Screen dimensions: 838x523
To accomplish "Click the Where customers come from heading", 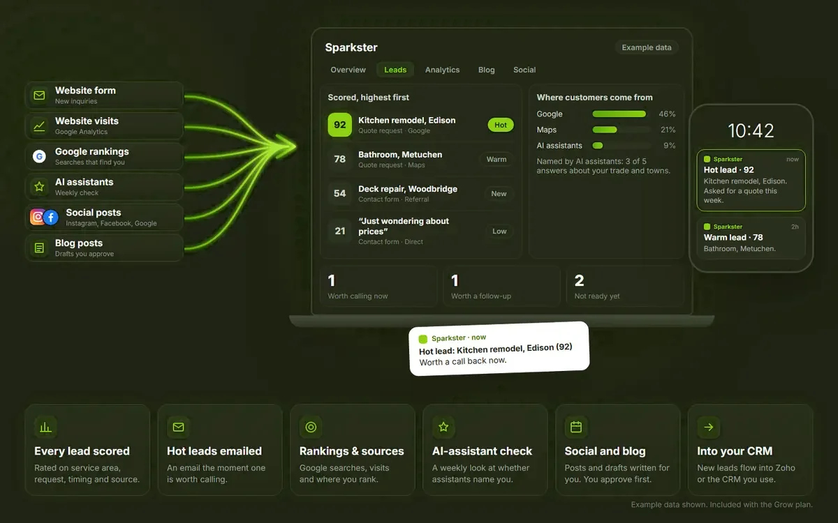I will (x=595, y=98).
